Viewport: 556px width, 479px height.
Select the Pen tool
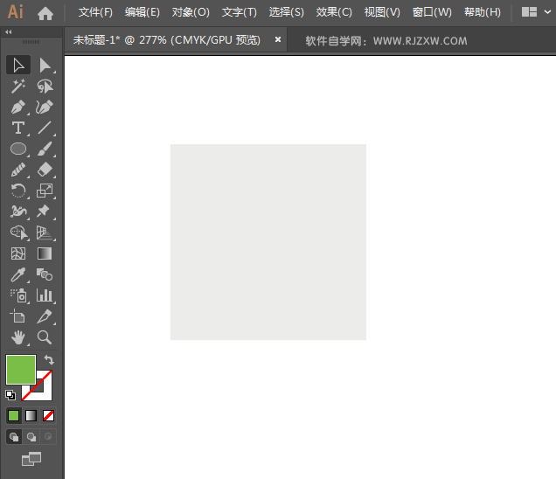[18, 107]
